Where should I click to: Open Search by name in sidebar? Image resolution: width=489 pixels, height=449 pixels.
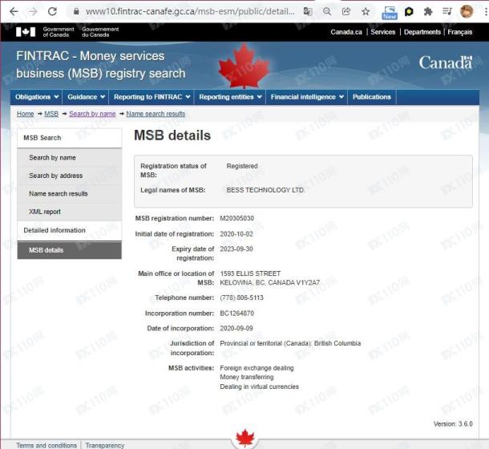click(69, 158)
